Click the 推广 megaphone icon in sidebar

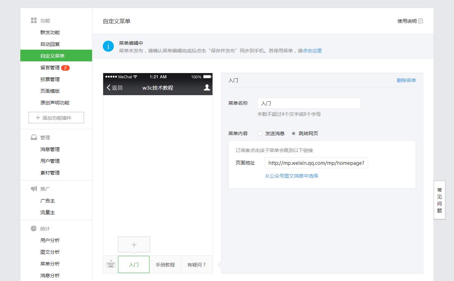coord(33,189)
